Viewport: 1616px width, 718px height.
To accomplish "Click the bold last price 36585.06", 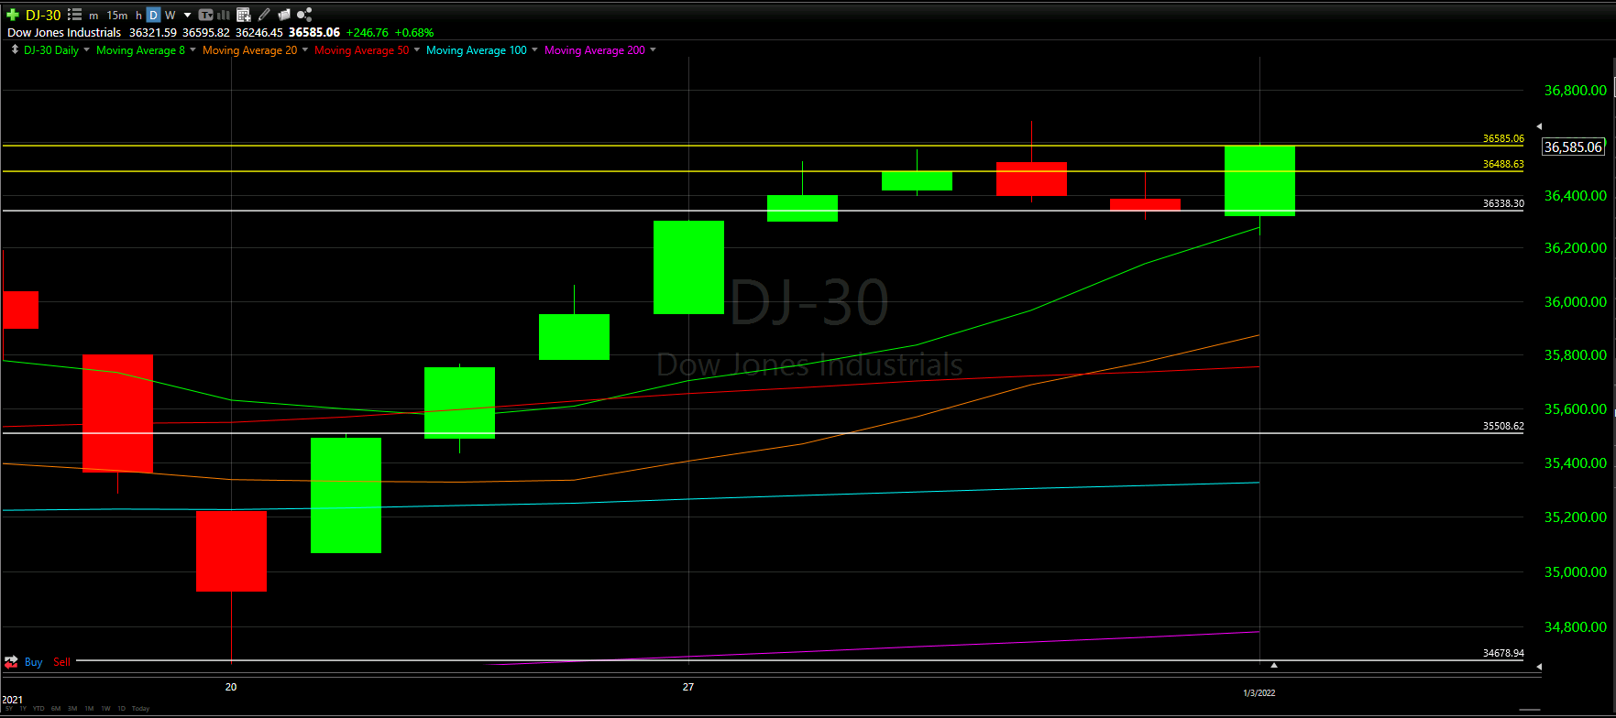I will (x=314, y=33).
